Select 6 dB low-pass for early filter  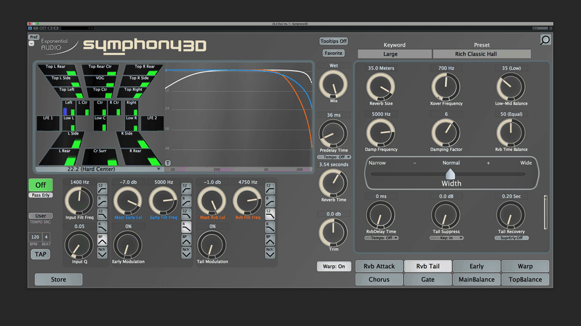pyautogui.click(x=186, y=227)
